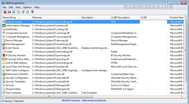This screenshot has width=189, height=104.
Task: Open the File menu
Action: 4,7
